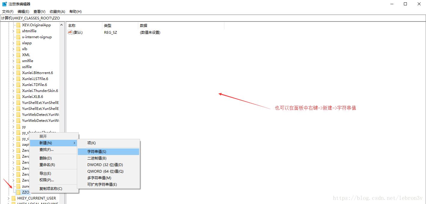The width and height of the screenshot is (426, 204).
Task: Click the HKEY_CURRENT_USER folder icon
Action: tap(13, 198)
